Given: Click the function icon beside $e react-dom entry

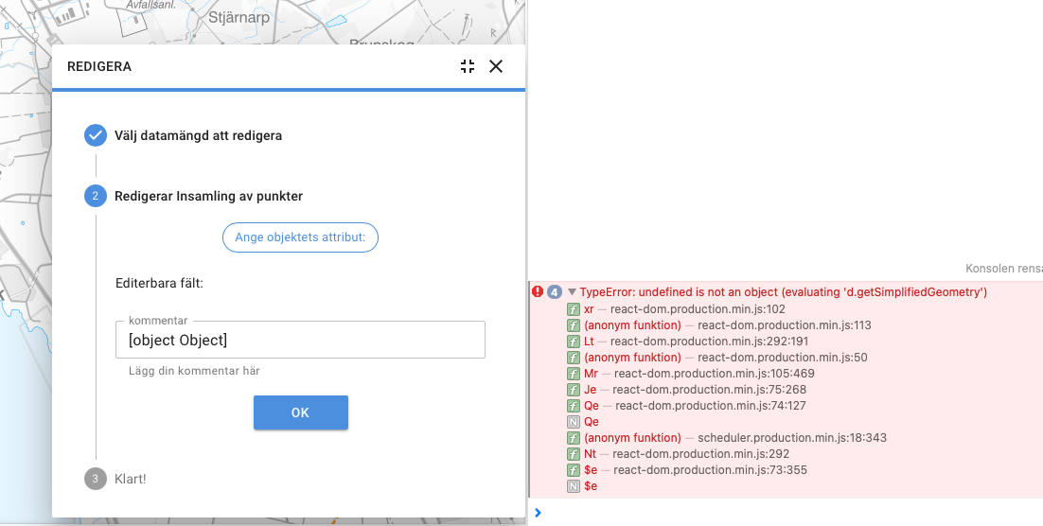Looking at the screenshot, I should point(574,470).
